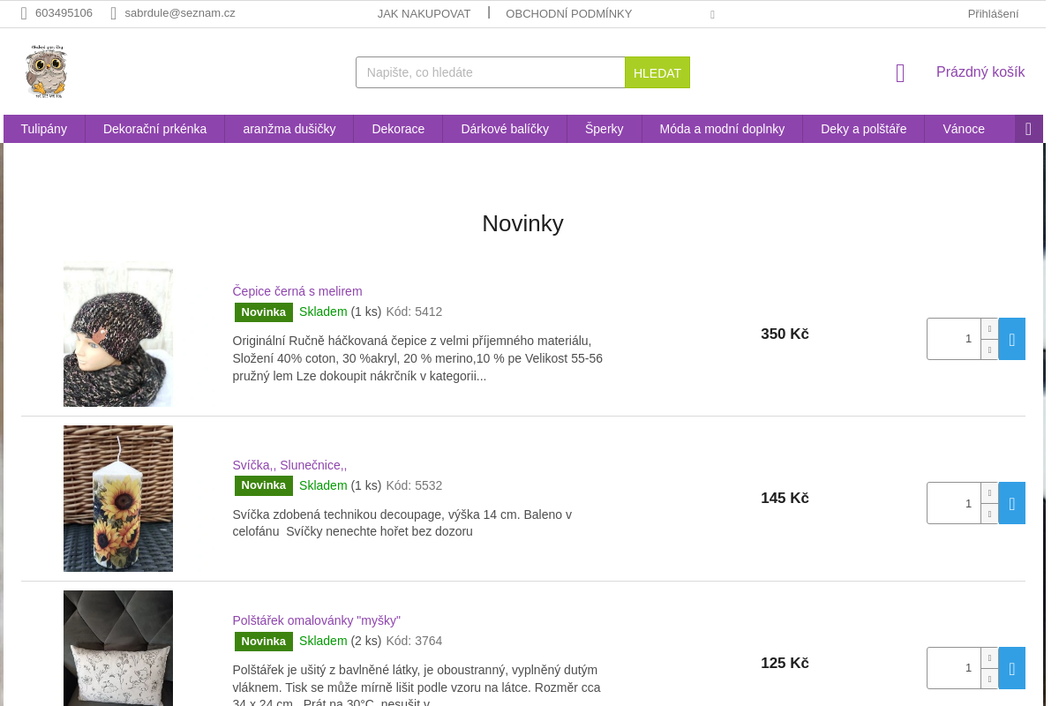Decrease quantity for Čepice černá s melirem

[x=989, y=349]
